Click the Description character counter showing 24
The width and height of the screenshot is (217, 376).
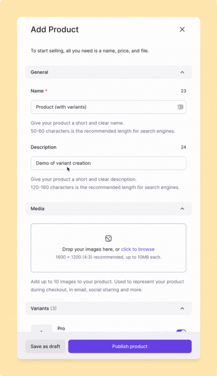click(x=183, y=147)
